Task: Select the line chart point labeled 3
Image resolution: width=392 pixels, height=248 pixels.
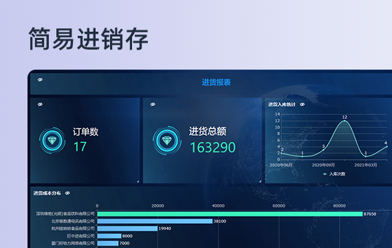Action: point(323,149)
